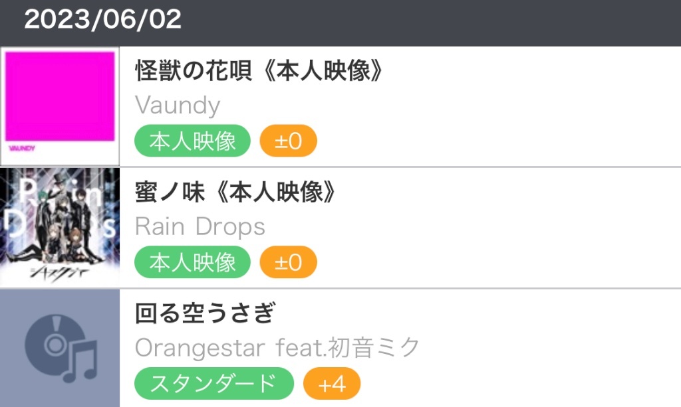Viewport: 681px width, 407px height.
Task: Open the pink Vaundy album cover thumbnail
Action: click(60, 106)
